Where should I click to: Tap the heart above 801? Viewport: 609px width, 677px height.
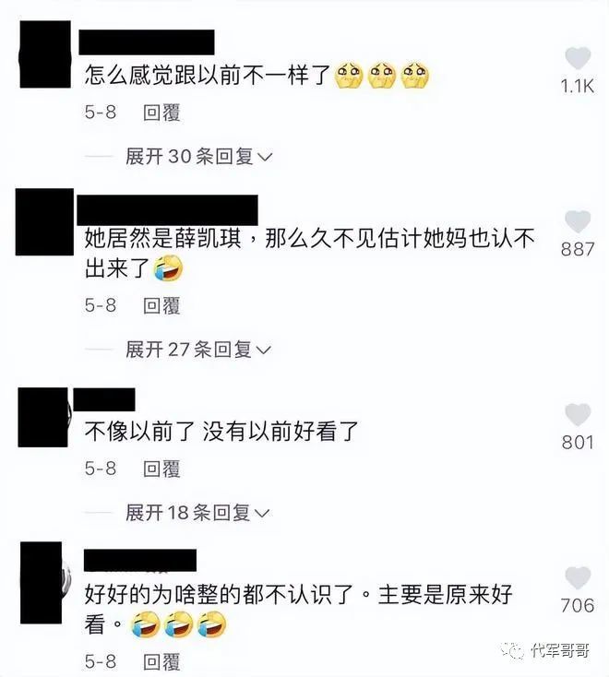[578, 415]
